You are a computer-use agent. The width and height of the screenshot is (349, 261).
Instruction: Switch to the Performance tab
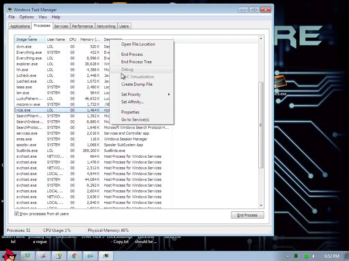pyautogui.click(x=82, y=26)
